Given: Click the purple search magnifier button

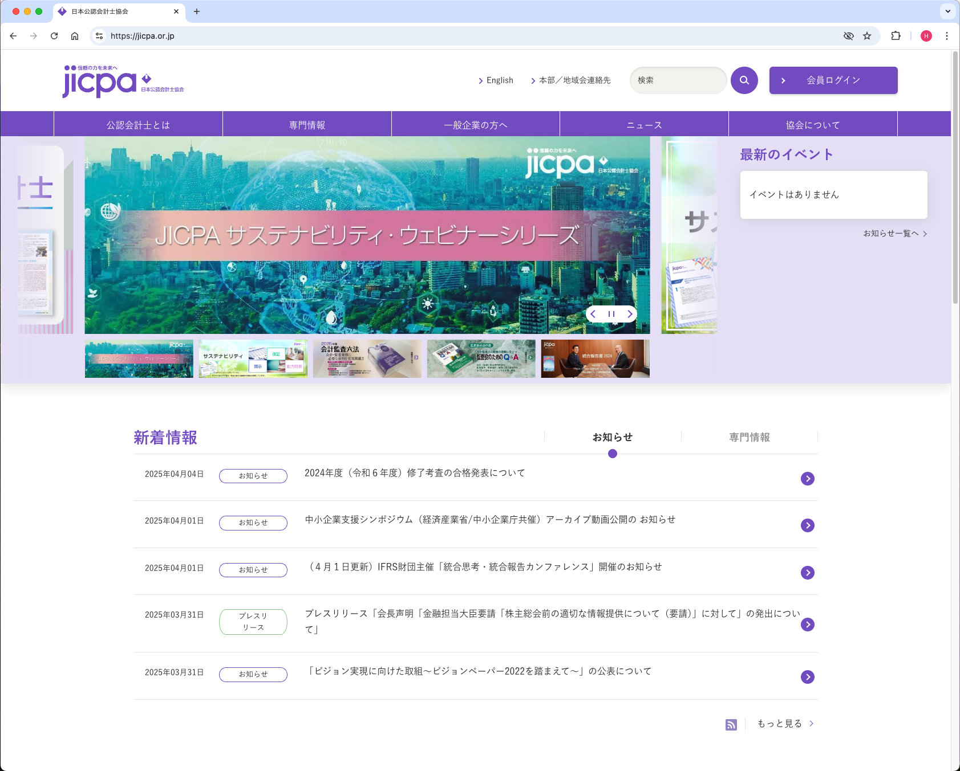Looking at the screenshot, I should (x=744, y=80).
